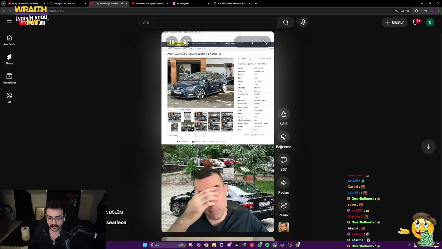442x249 pixels.
Task: Open Chrome extensions puzzle icon
Action: (416, 11)
